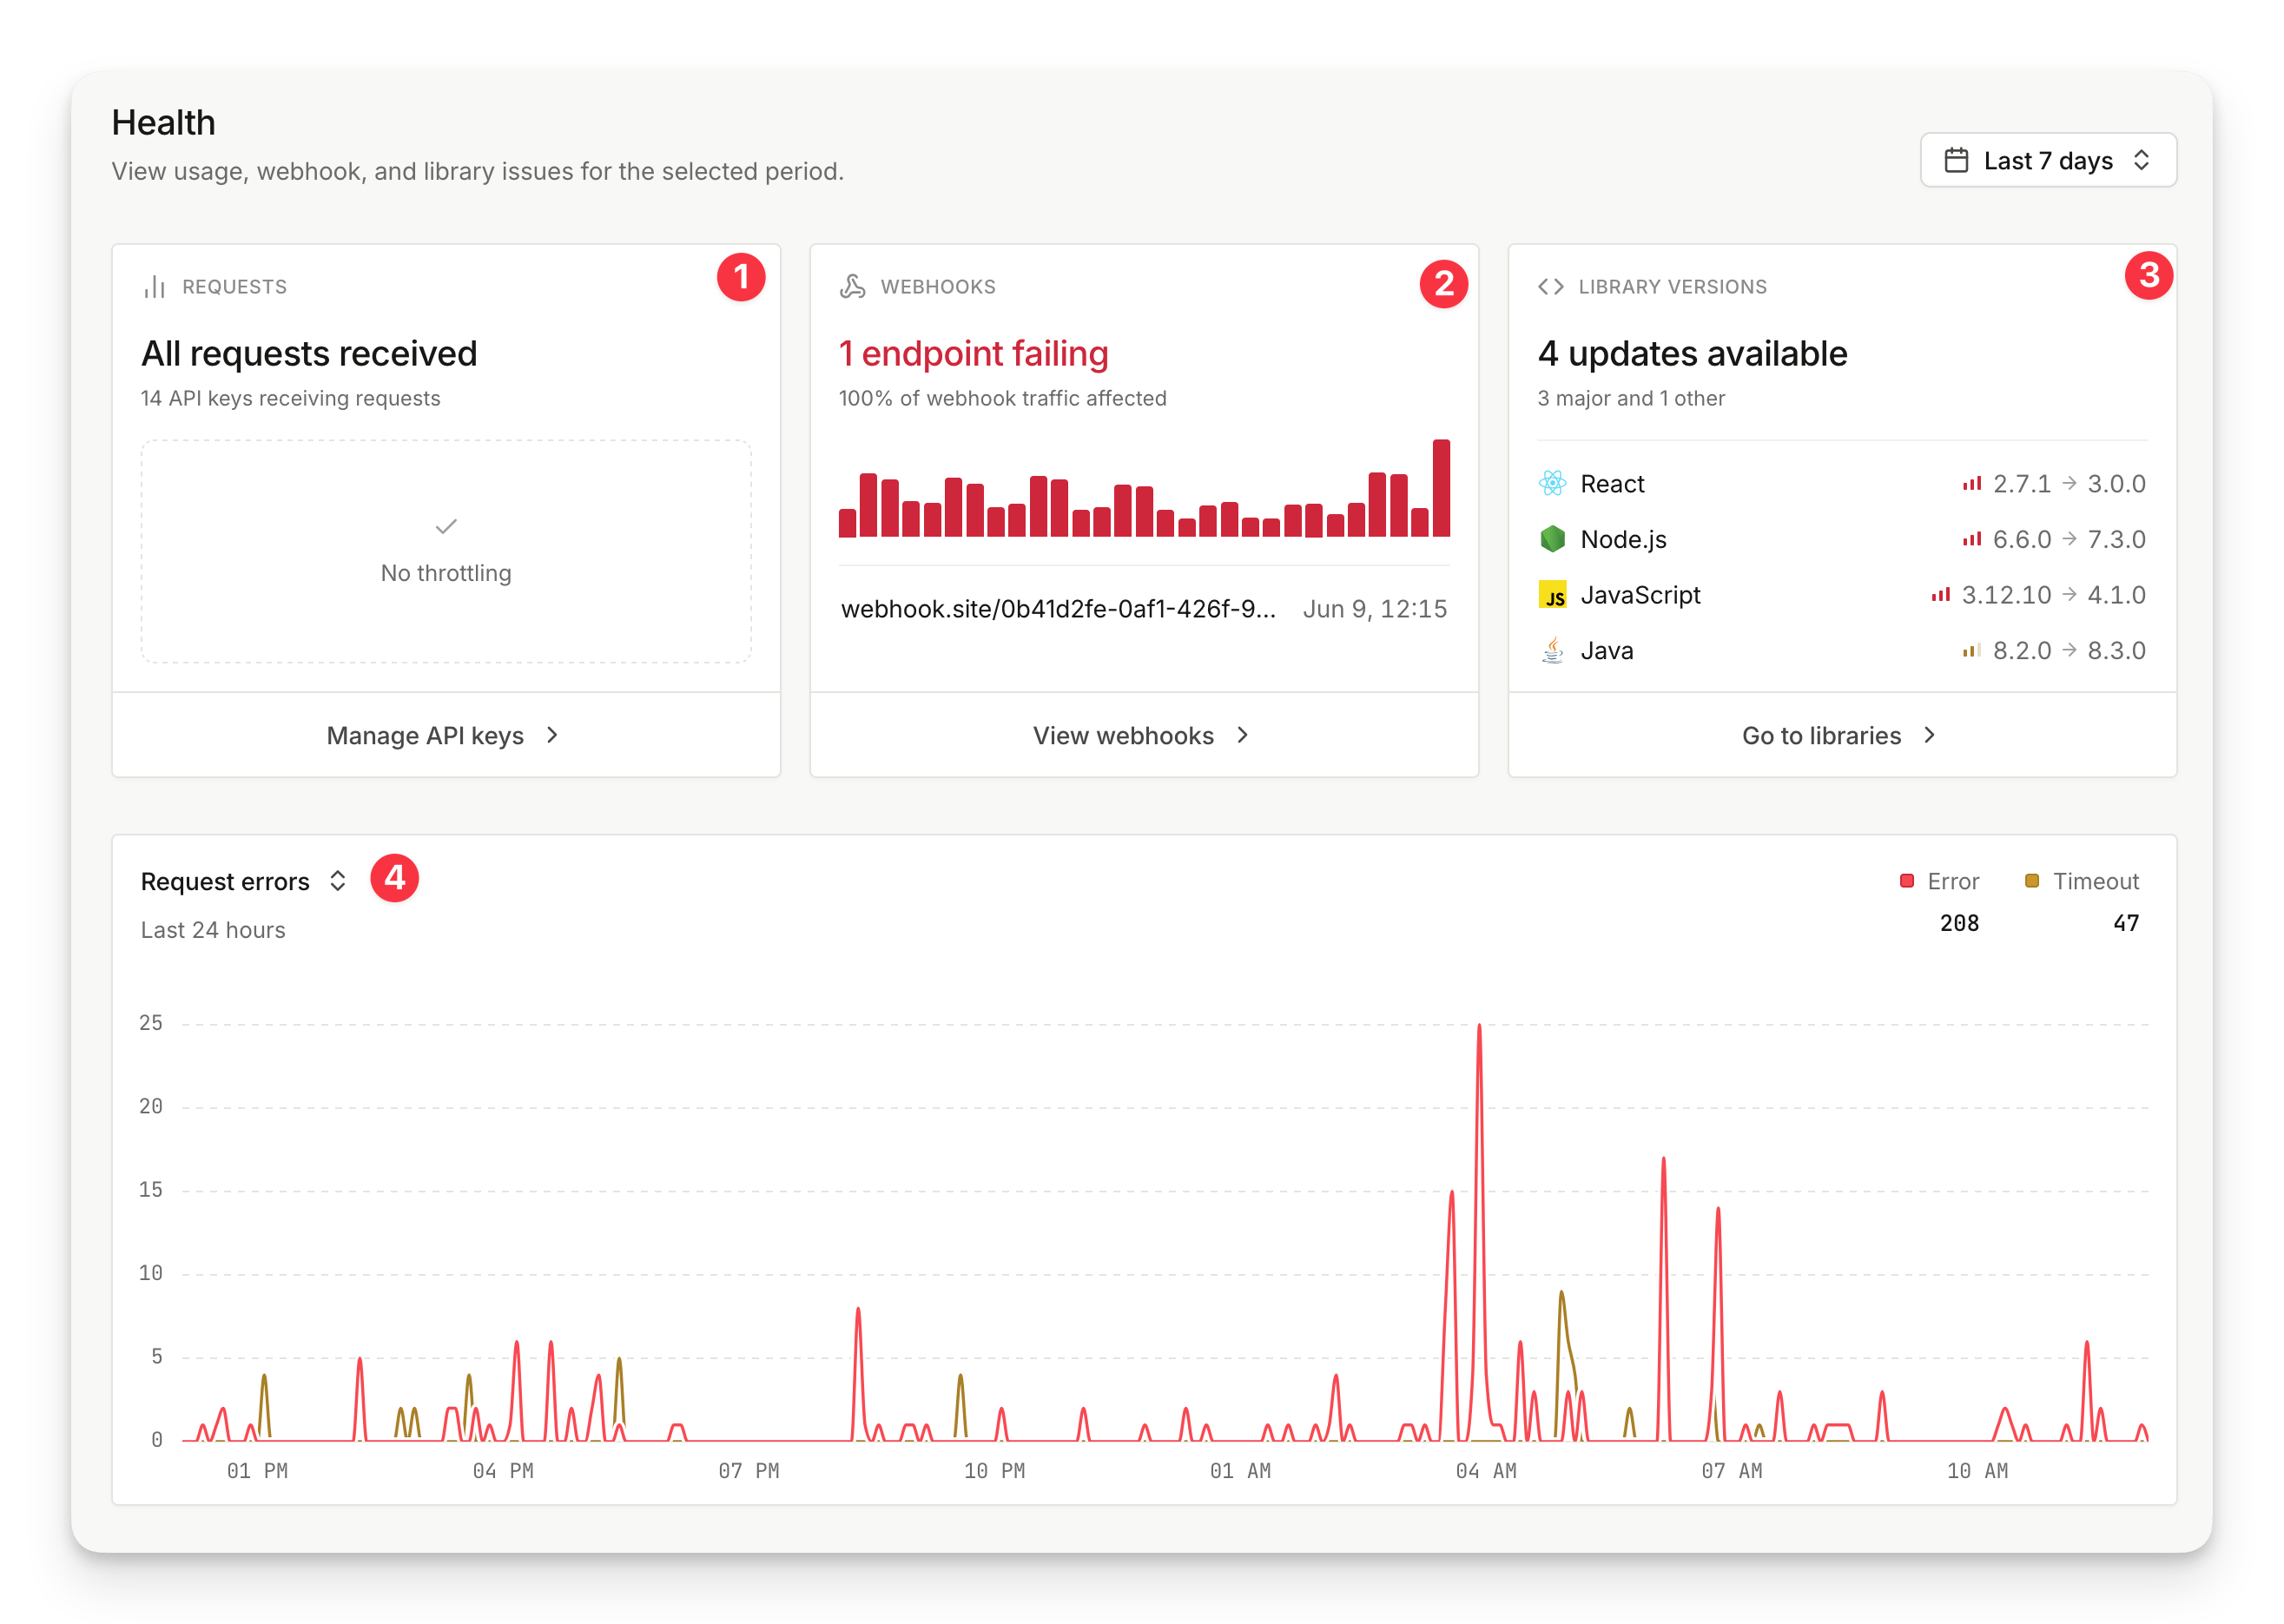Click the 07 PM label on the time axis
This screenshot has height=1624, width=2284.
coord(748,1471)
